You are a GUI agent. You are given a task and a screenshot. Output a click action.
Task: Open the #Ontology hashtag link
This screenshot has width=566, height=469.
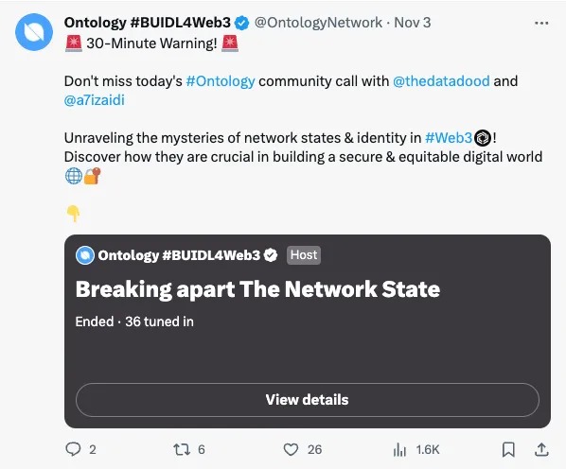[221, 80]
